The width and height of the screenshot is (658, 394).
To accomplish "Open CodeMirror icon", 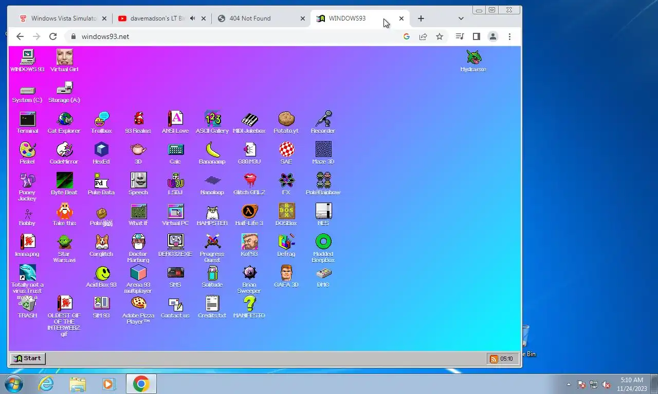I will pyautogui.click(x=64, y=153).
